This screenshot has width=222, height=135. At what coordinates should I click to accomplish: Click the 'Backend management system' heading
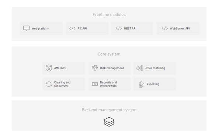(109, 110)
